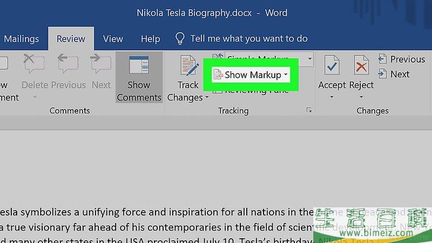Click the lightbulb Tell Me icon

click(180, 39)
